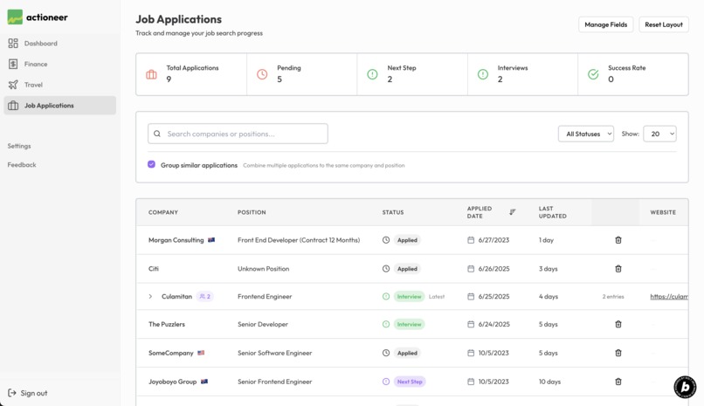Open the All Statuses dropdown

click(x=586, y=134)
